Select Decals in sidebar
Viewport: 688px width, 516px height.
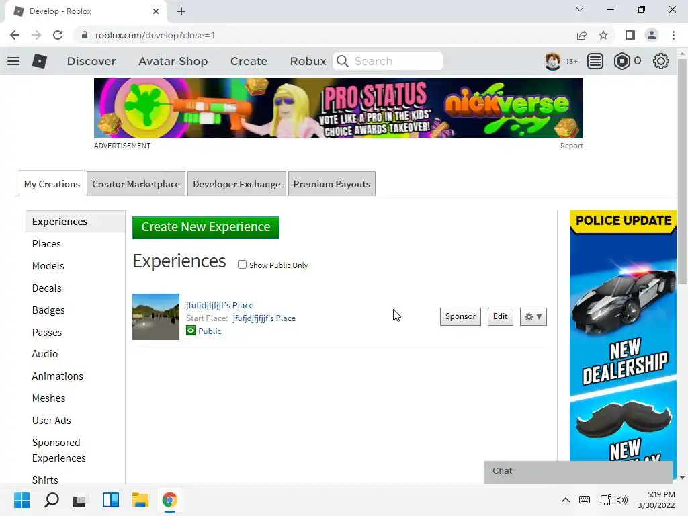coord(47,288)
